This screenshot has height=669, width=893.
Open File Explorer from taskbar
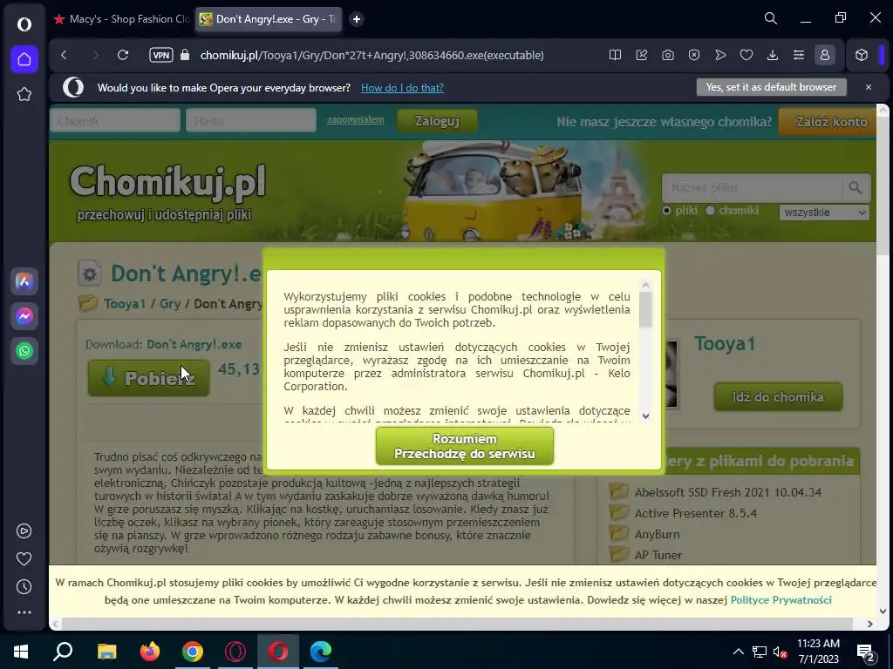tap(106, 652)
